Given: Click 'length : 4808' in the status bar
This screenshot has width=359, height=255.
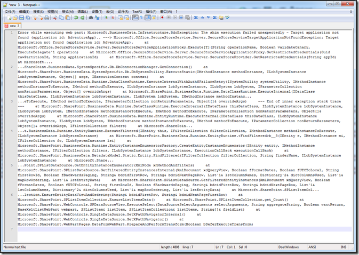Looking at the screenshot, I should (170, 247).
